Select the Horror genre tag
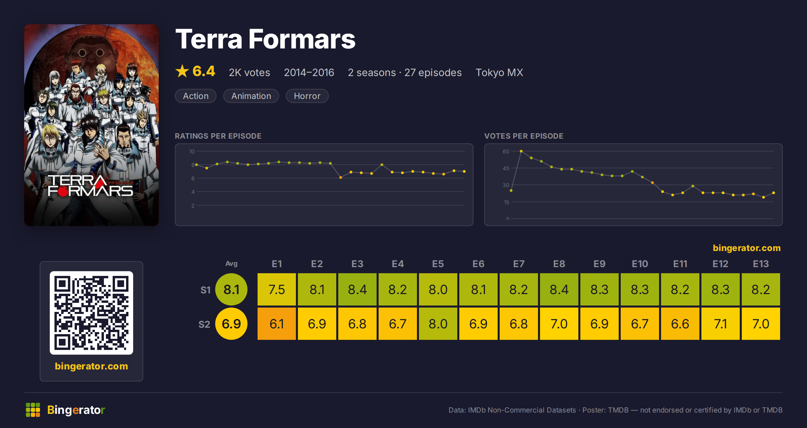 307,96
